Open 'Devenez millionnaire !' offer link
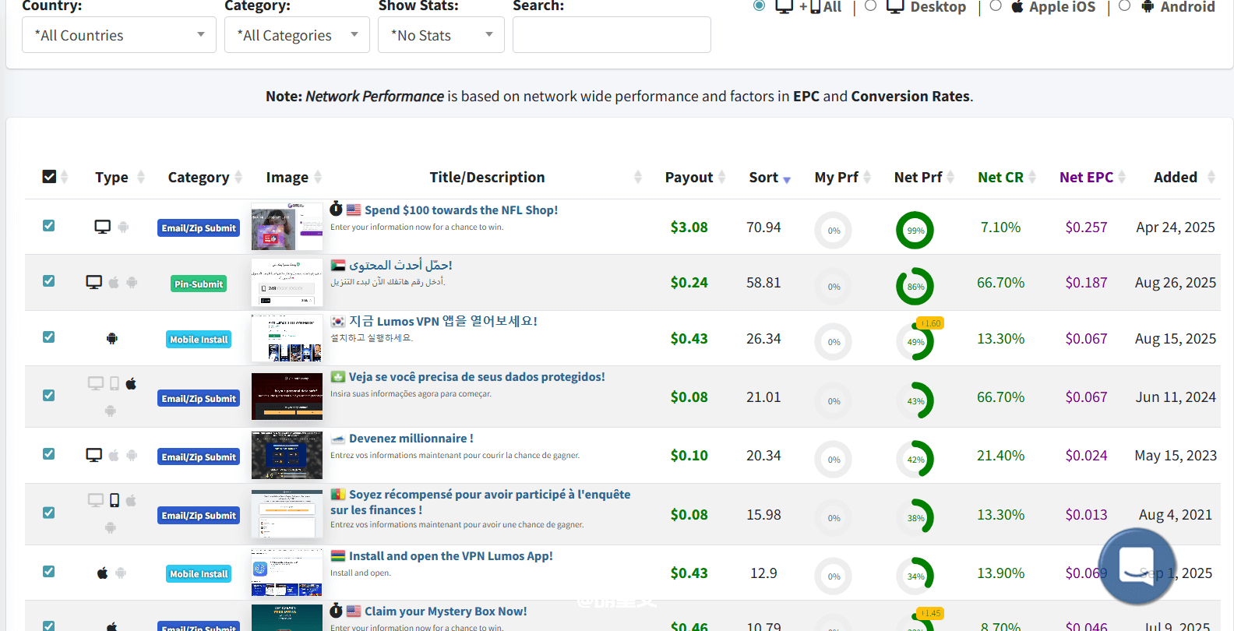The image size is (1234, 631). (411, 439)
